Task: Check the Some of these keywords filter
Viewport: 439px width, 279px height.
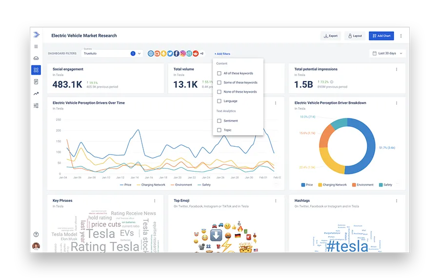Action: [219, 82]
